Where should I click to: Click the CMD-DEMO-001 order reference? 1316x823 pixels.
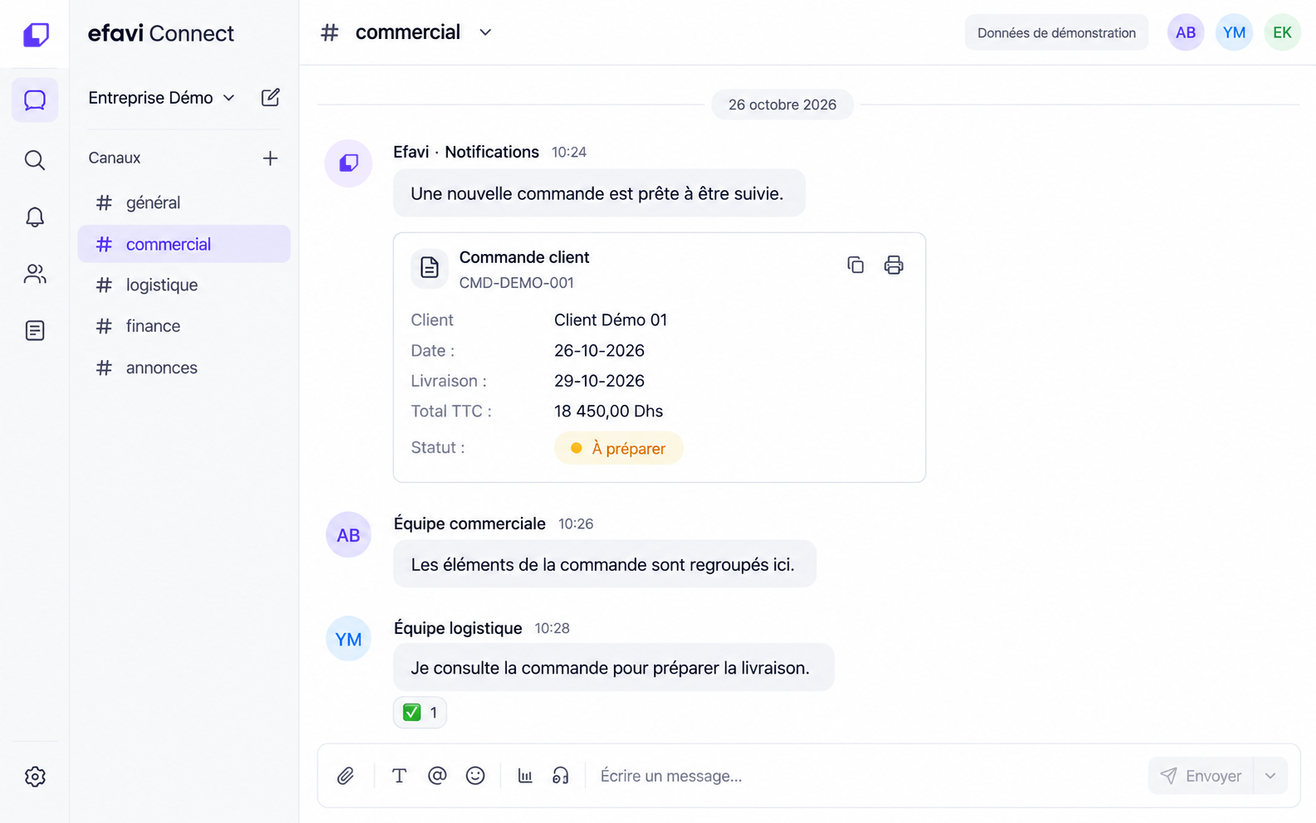(x=516, y=283)
